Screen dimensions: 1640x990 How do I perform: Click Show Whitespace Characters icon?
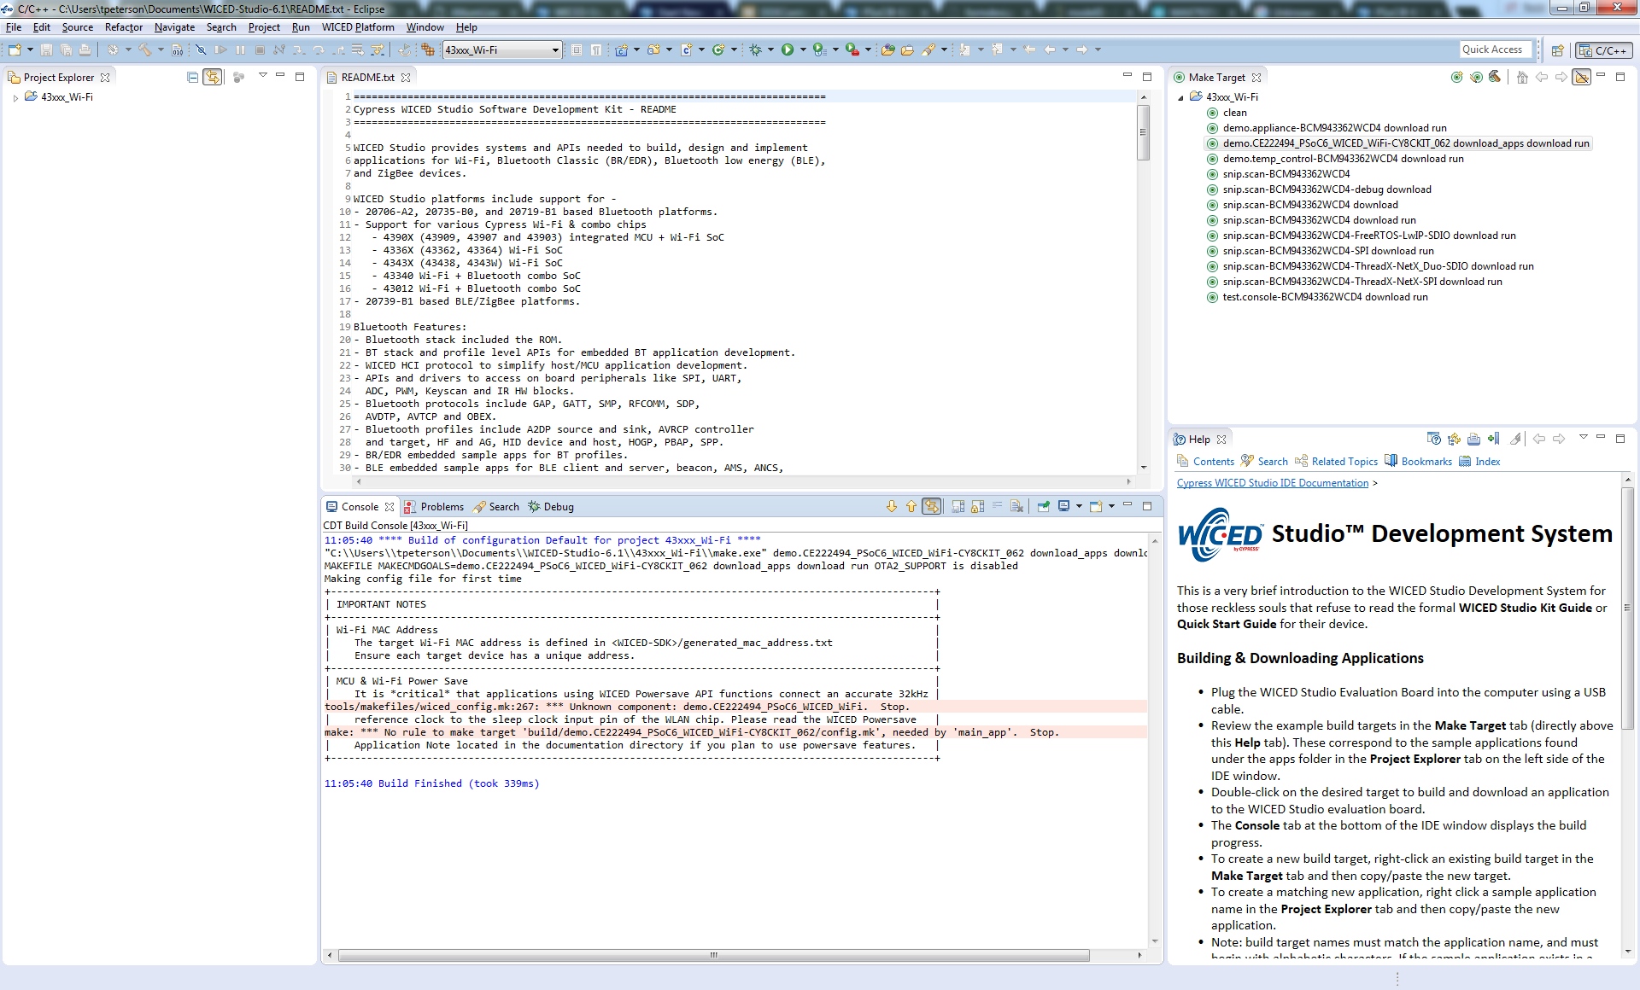pyautogui.click(x=596, y=50)
